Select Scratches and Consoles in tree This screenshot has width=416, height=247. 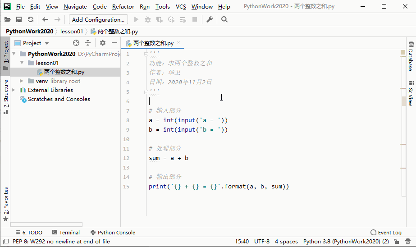click(x=59, y=99)
